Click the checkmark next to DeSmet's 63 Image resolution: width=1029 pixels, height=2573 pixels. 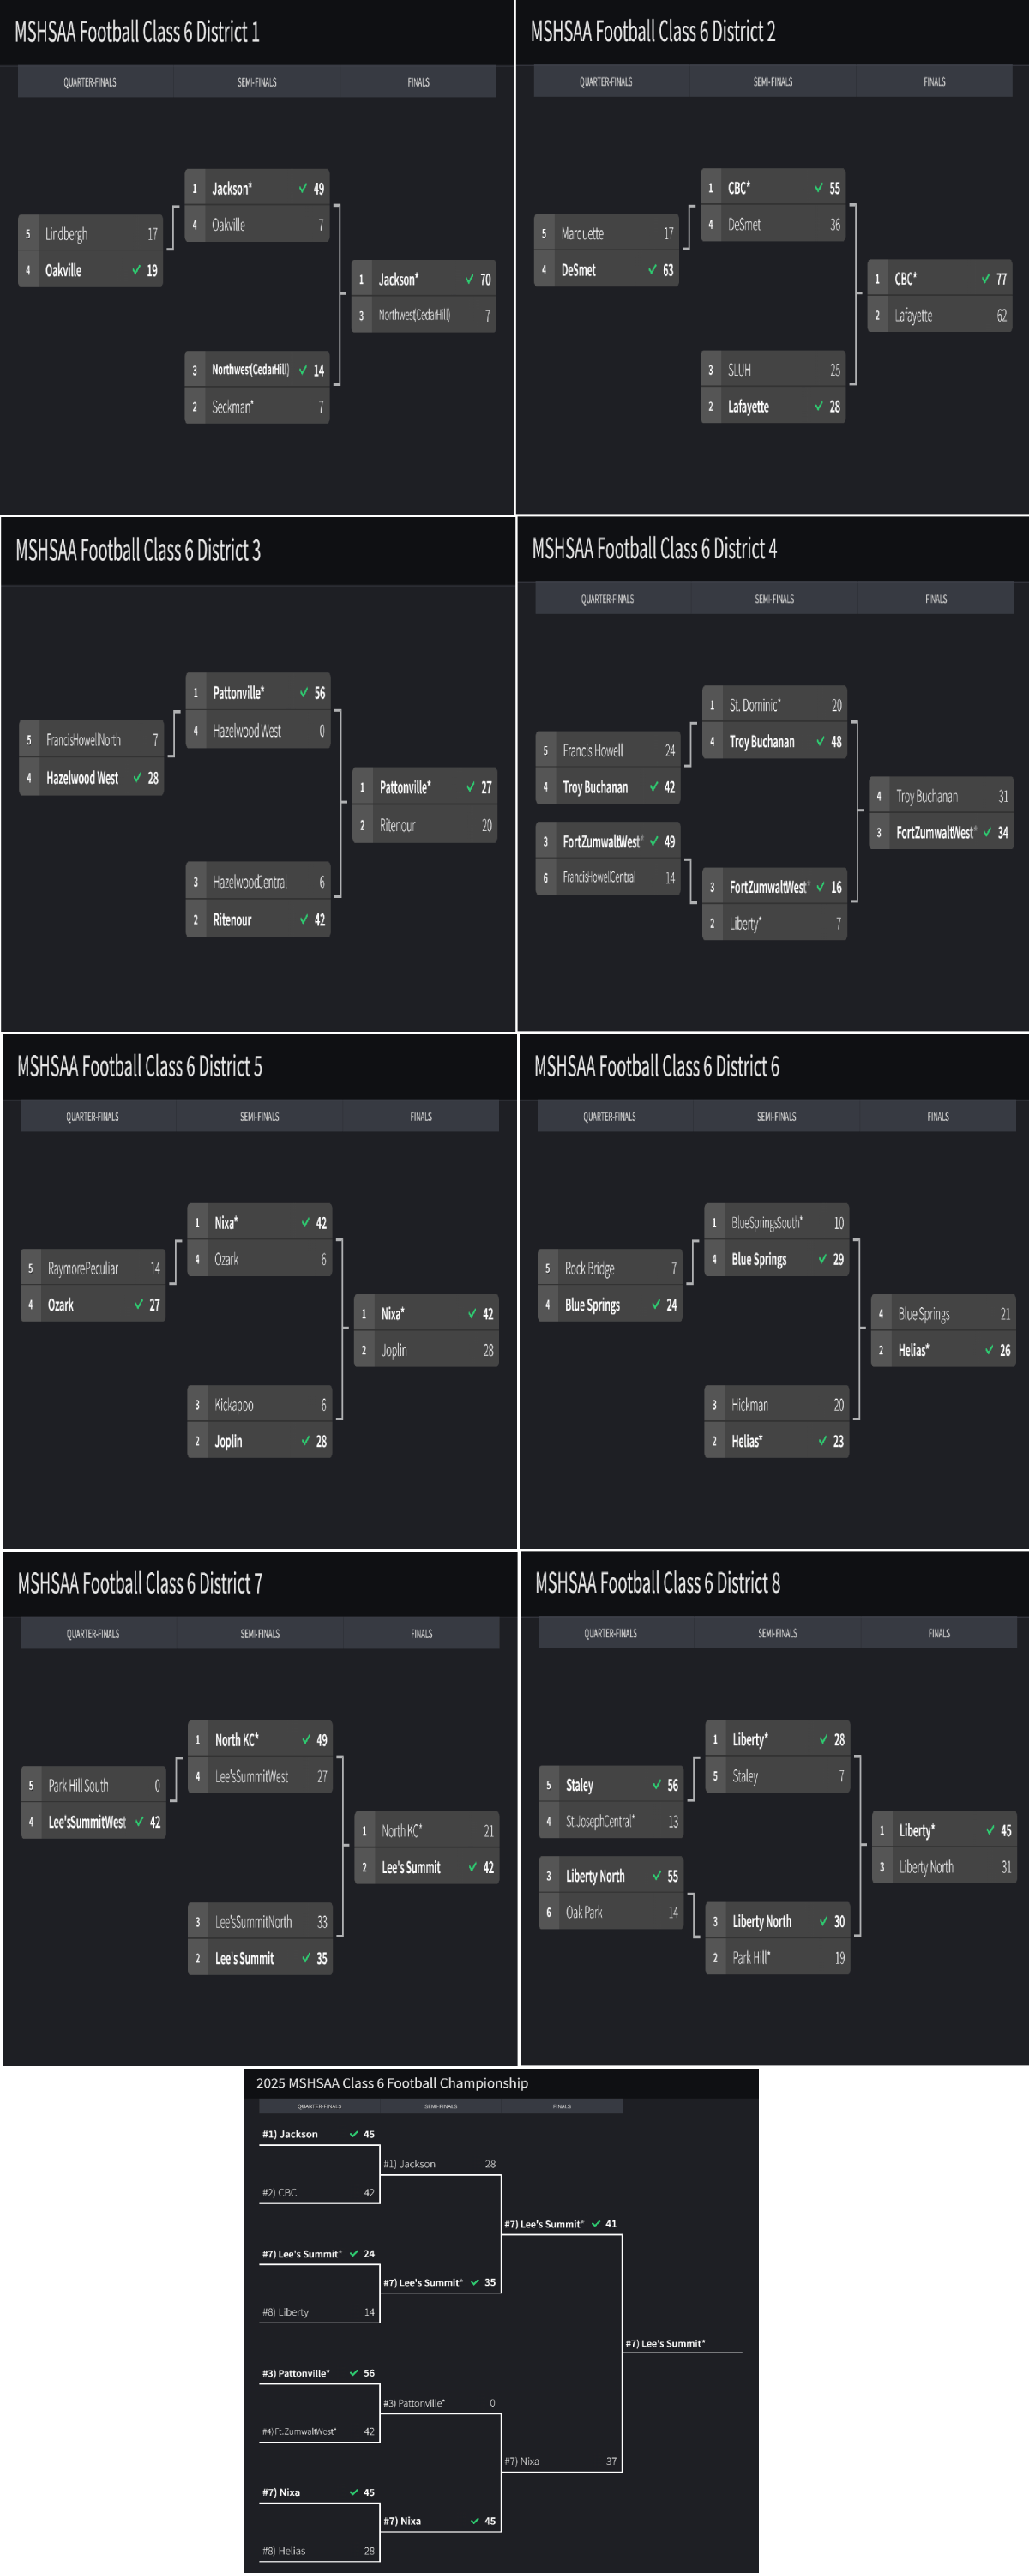tap(653, 269)
